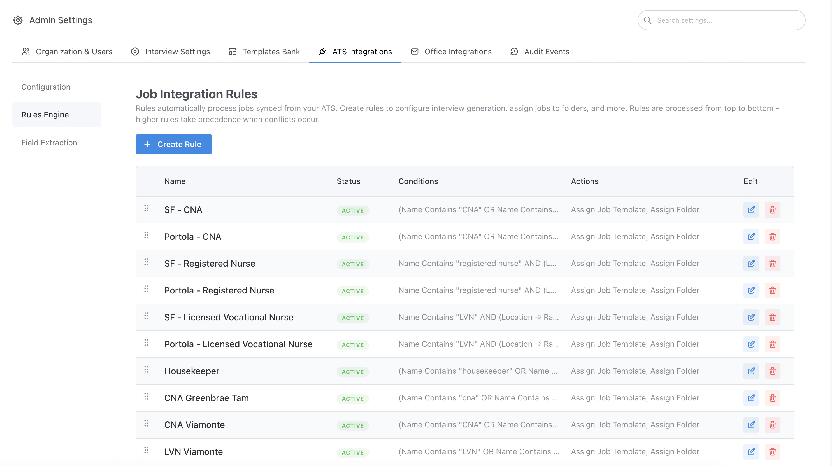
Task: Click the Audit Events clock icon
Action: (x=513, y=52)
